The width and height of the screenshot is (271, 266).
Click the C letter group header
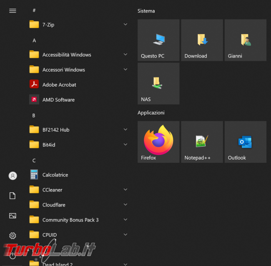pos(34,161)
